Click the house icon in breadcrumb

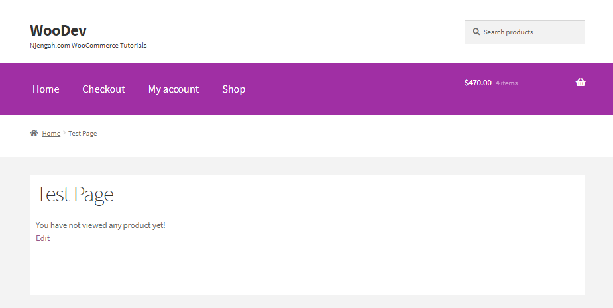click(34, 133)
